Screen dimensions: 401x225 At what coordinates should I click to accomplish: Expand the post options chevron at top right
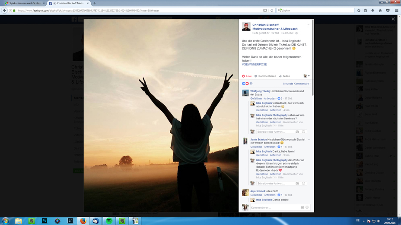pyautogui.click(x=309, y=25)
